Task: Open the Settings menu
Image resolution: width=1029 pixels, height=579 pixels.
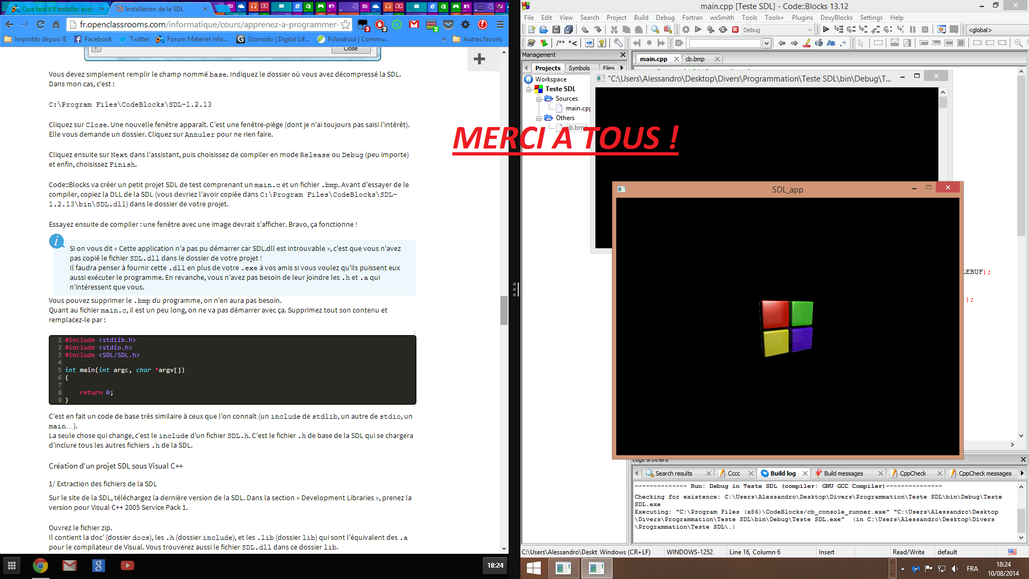Action: (x=871, y=18)
